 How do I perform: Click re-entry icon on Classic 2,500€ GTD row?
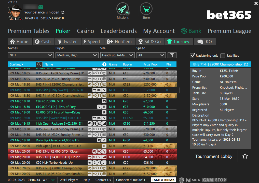click(104, 101)
